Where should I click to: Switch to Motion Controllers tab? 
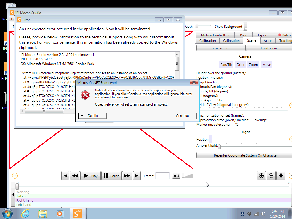tap(215, 35)
